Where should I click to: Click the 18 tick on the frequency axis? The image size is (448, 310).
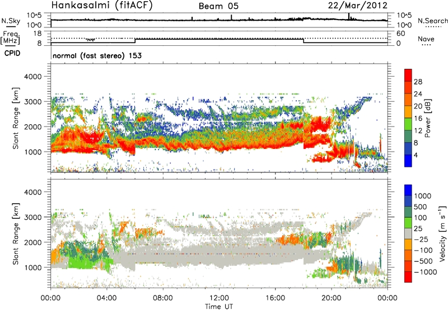(x=38, y=34)
